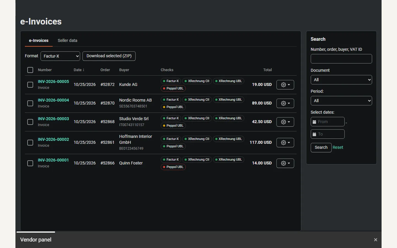397x248 pixels.
Task: Focus the Number, order, buyer, VAT ID field
Action: click(341, 59)
